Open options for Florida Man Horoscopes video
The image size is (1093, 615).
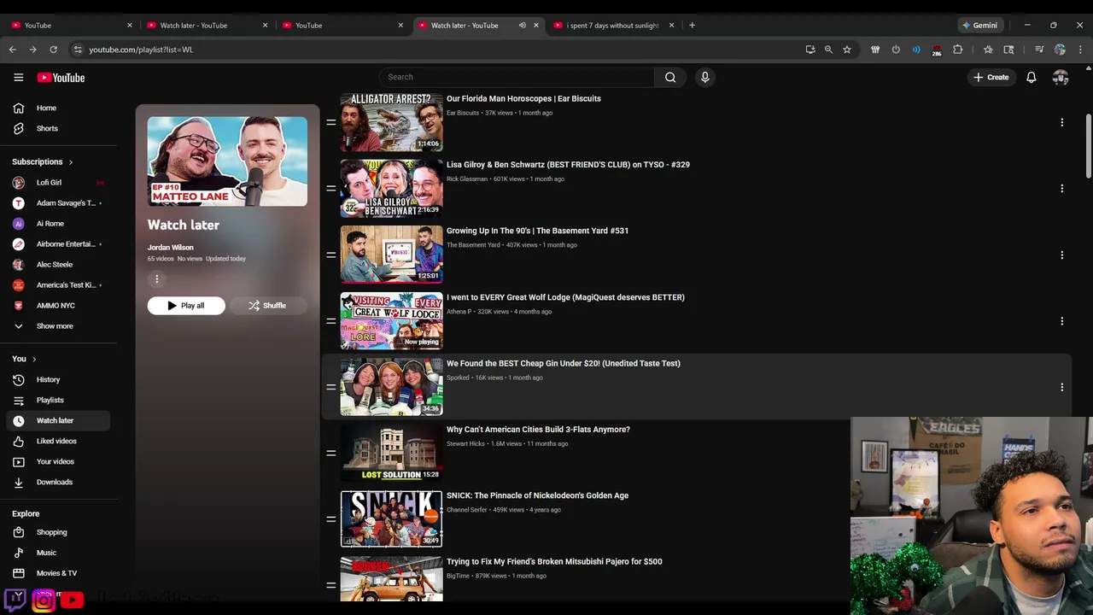[1061, 122]
